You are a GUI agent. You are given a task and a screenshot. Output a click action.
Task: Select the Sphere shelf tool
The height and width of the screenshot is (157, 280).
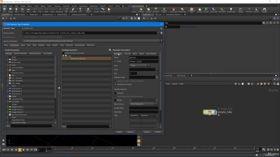(x=10, y=10)
